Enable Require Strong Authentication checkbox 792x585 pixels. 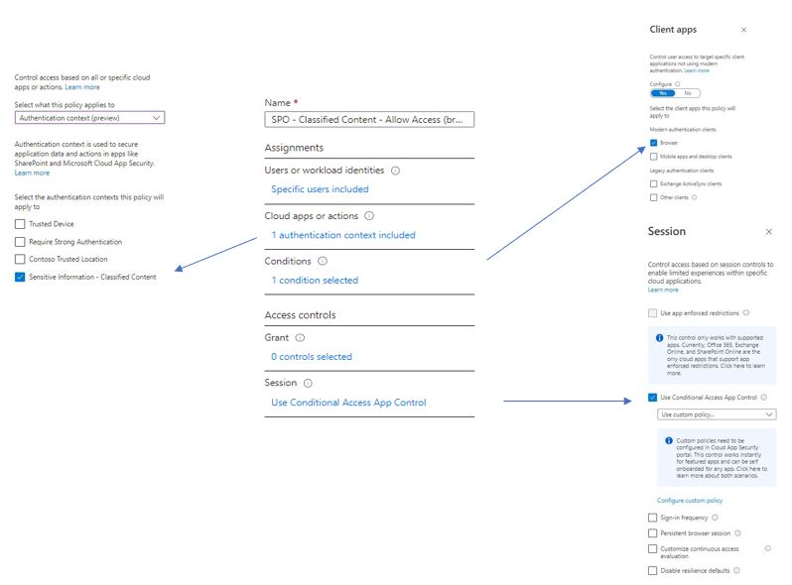pos(21,242)
